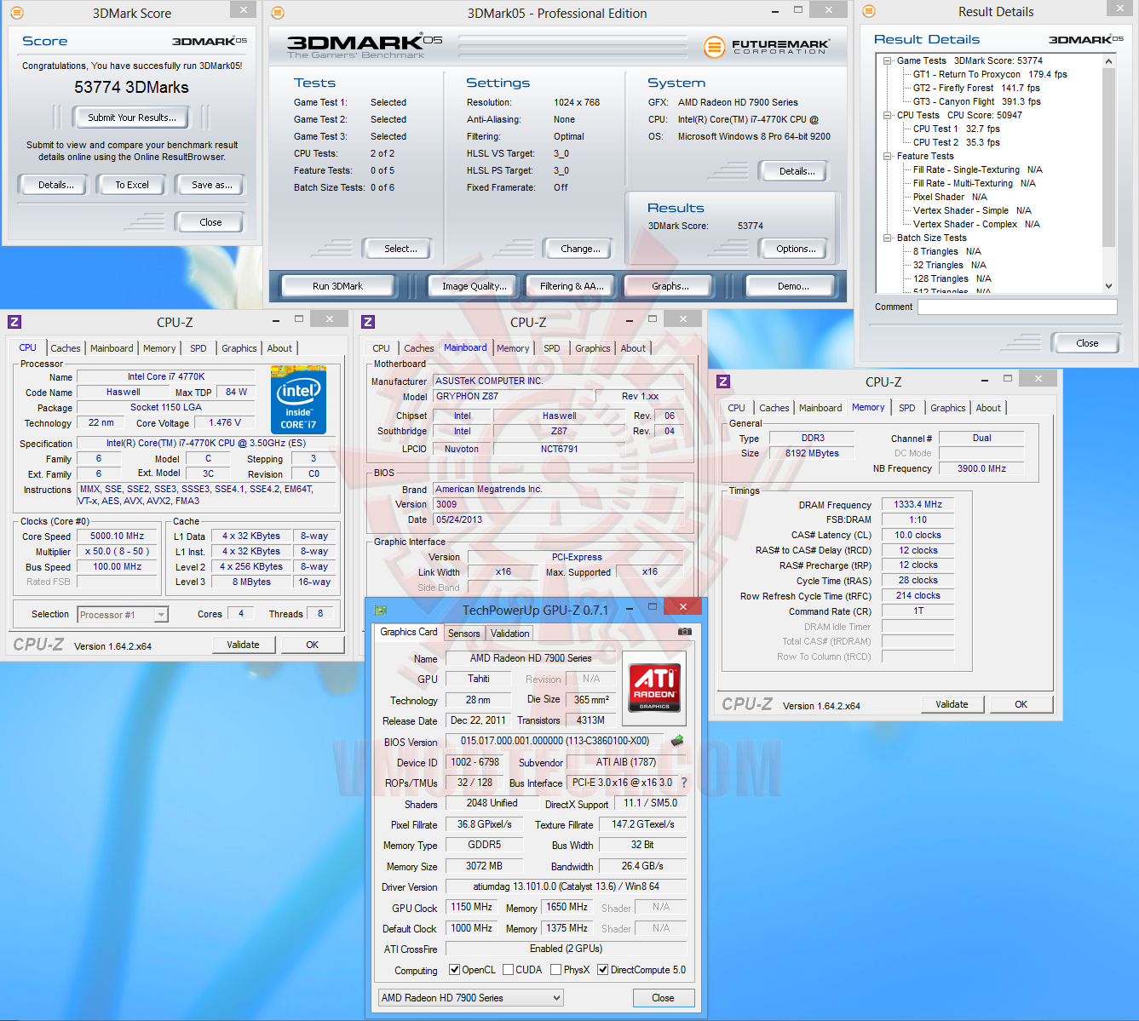Open the Caches tab in the CPU-Z processor window
This screenshot has width=1139, height=1021.
66,348
